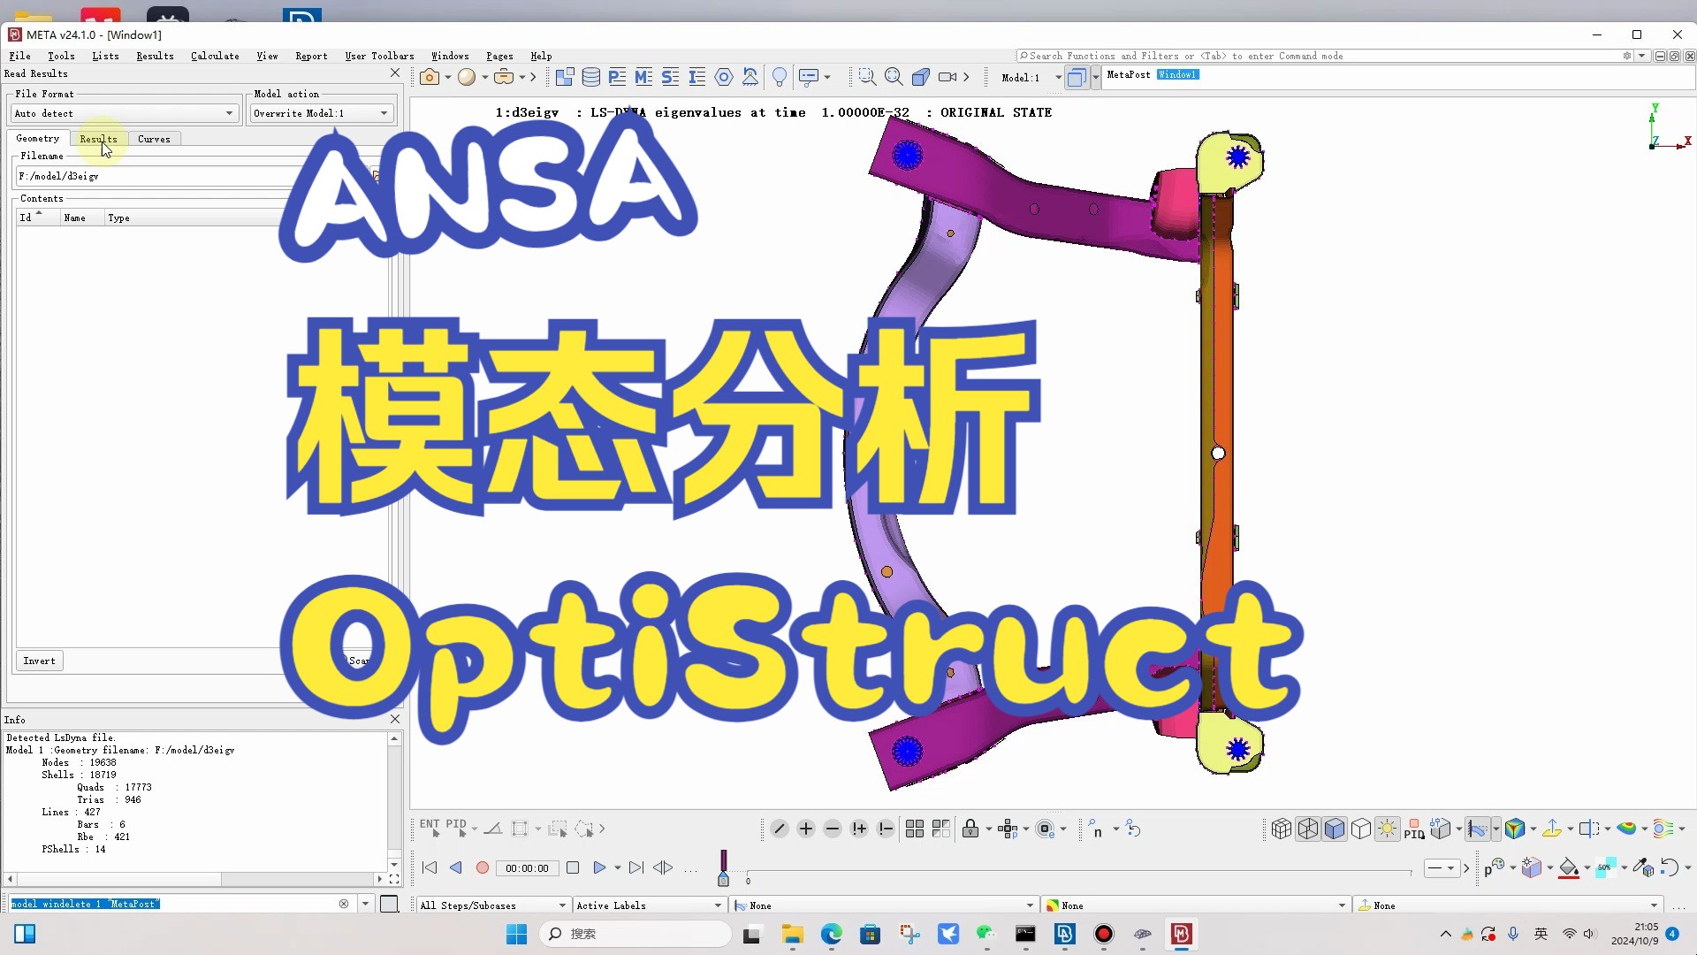Toggle ENT selection mode
Screen dimensions: 1697x955
coord(430,829)
